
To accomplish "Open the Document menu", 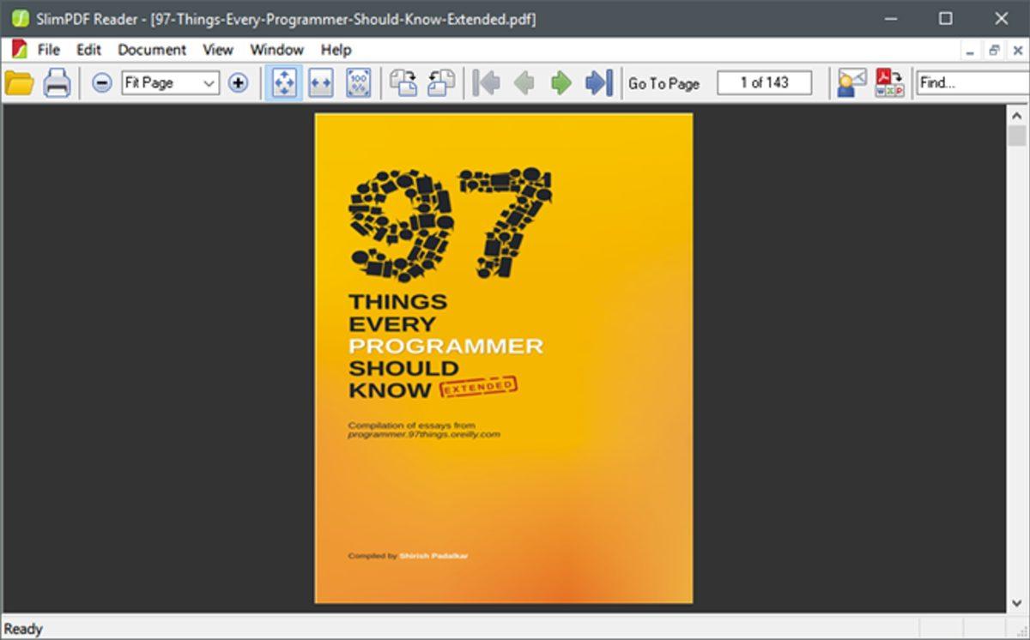I will coord(152,50).
